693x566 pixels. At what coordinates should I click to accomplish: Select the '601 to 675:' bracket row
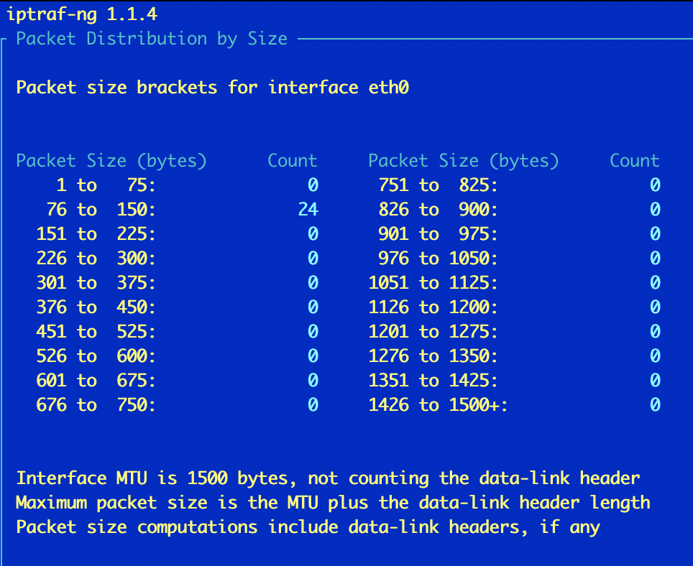(178, 381)
